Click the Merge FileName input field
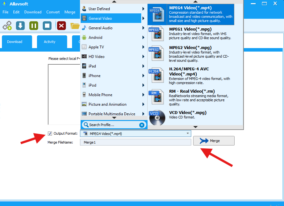 [135, 142]
